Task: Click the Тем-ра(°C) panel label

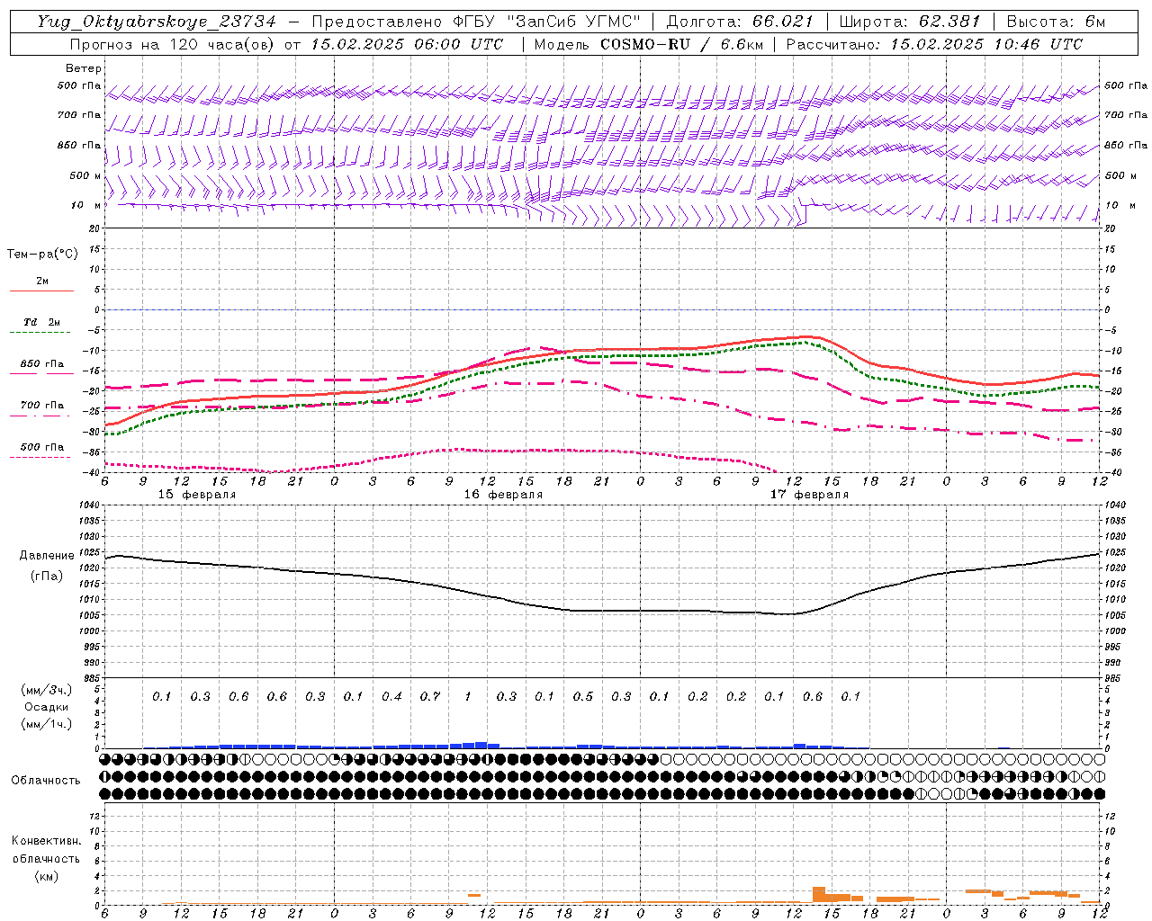Action: point(42,255)
